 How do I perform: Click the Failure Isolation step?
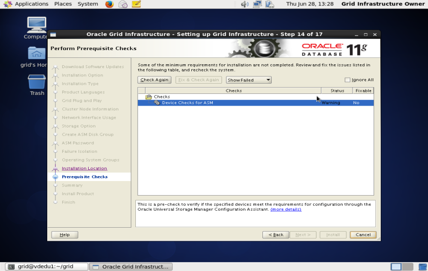click(79, 152)
